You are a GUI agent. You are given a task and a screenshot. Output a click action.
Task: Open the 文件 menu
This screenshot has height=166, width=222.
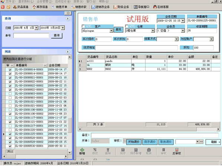coord(10,1)
